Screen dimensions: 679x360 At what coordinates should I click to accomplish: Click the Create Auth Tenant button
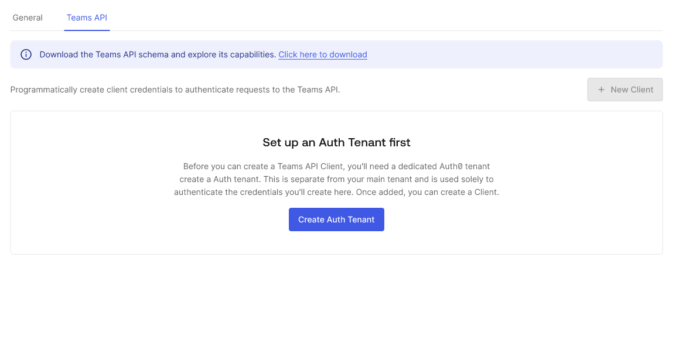tap(336, 220)
